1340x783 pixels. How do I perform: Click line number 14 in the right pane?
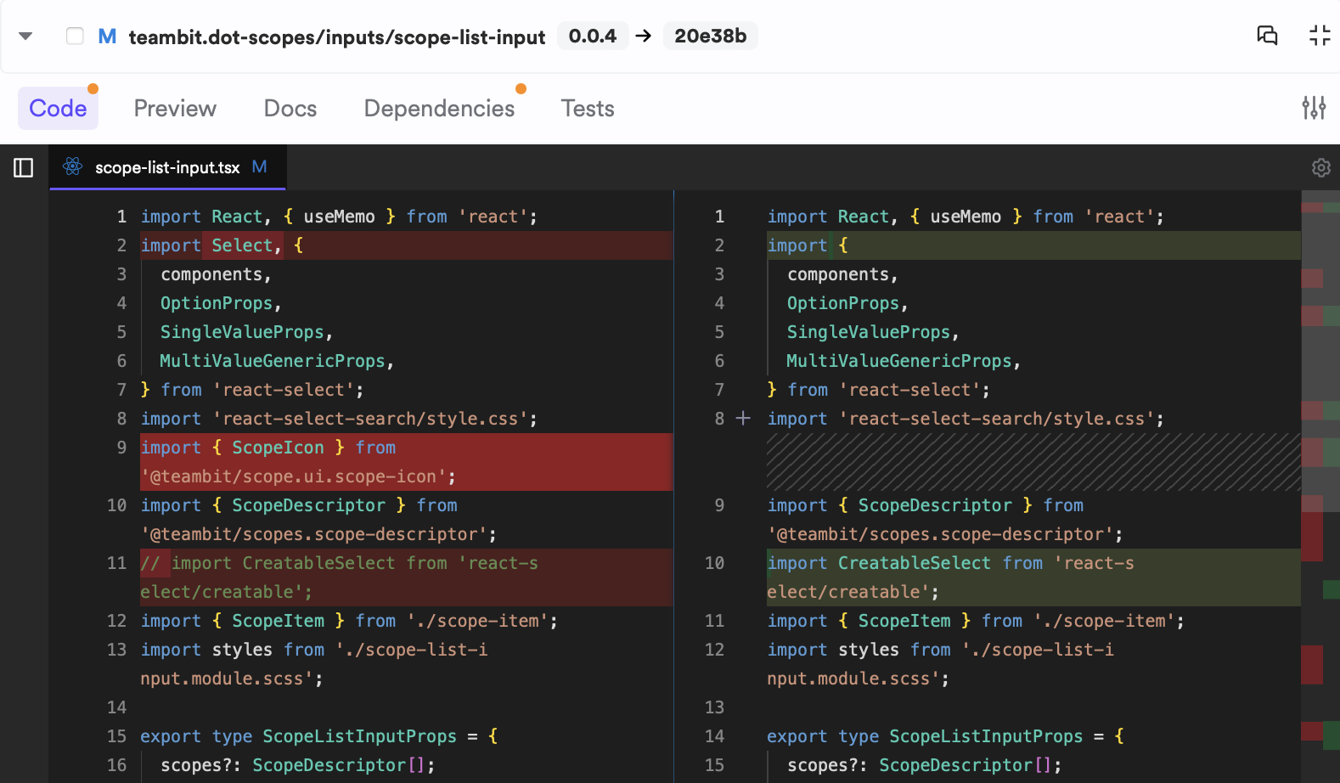click(x=715, y=736)
